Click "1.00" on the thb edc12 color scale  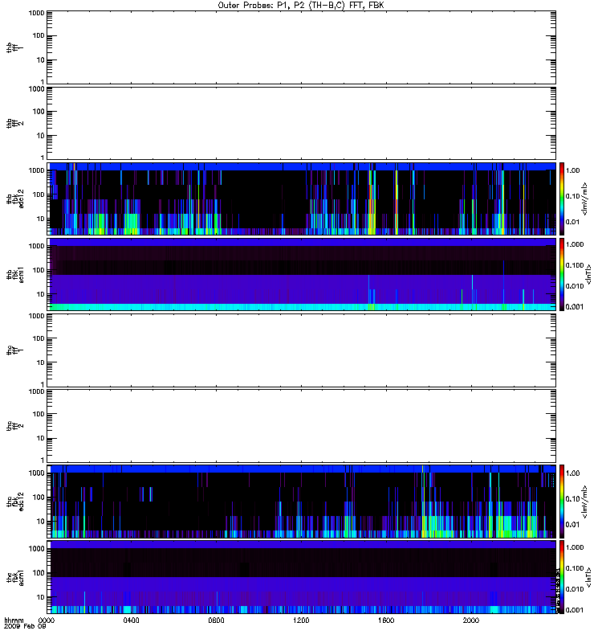pyautogui.click(x=572, y=170)
